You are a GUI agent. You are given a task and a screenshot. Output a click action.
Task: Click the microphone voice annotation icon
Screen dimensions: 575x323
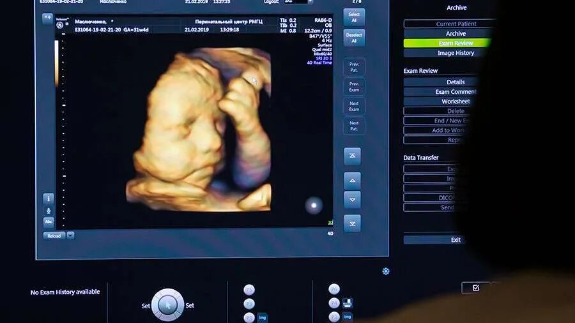tap(49, 211)
